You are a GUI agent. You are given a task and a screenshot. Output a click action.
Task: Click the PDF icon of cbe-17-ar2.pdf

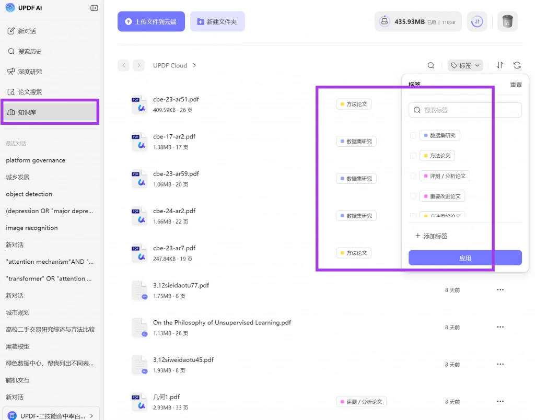coord(139,141)
